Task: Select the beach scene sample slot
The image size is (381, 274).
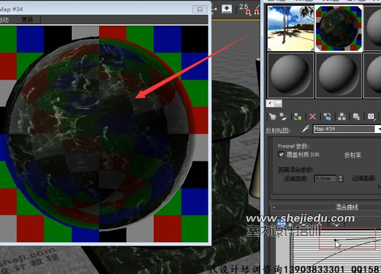Action: coord(290,28)
